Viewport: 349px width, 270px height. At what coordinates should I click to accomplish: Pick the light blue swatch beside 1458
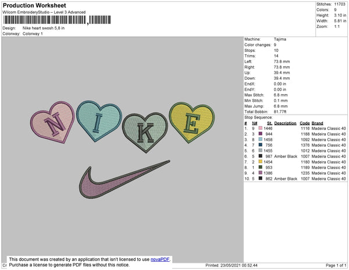pos(260,140)
